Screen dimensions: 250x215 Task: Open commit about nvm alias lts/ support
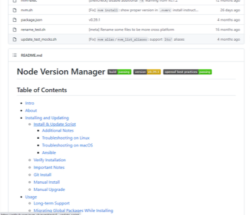(x=137, y=40)
